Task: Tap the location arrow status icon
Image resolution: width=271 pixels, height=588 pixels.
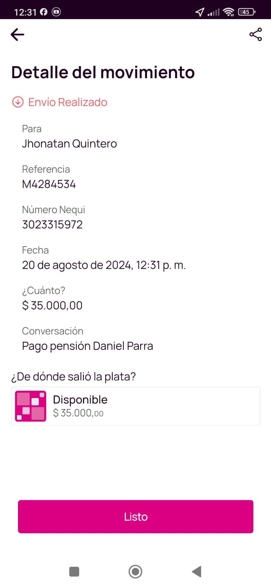Action: click(x=199, y=12)
